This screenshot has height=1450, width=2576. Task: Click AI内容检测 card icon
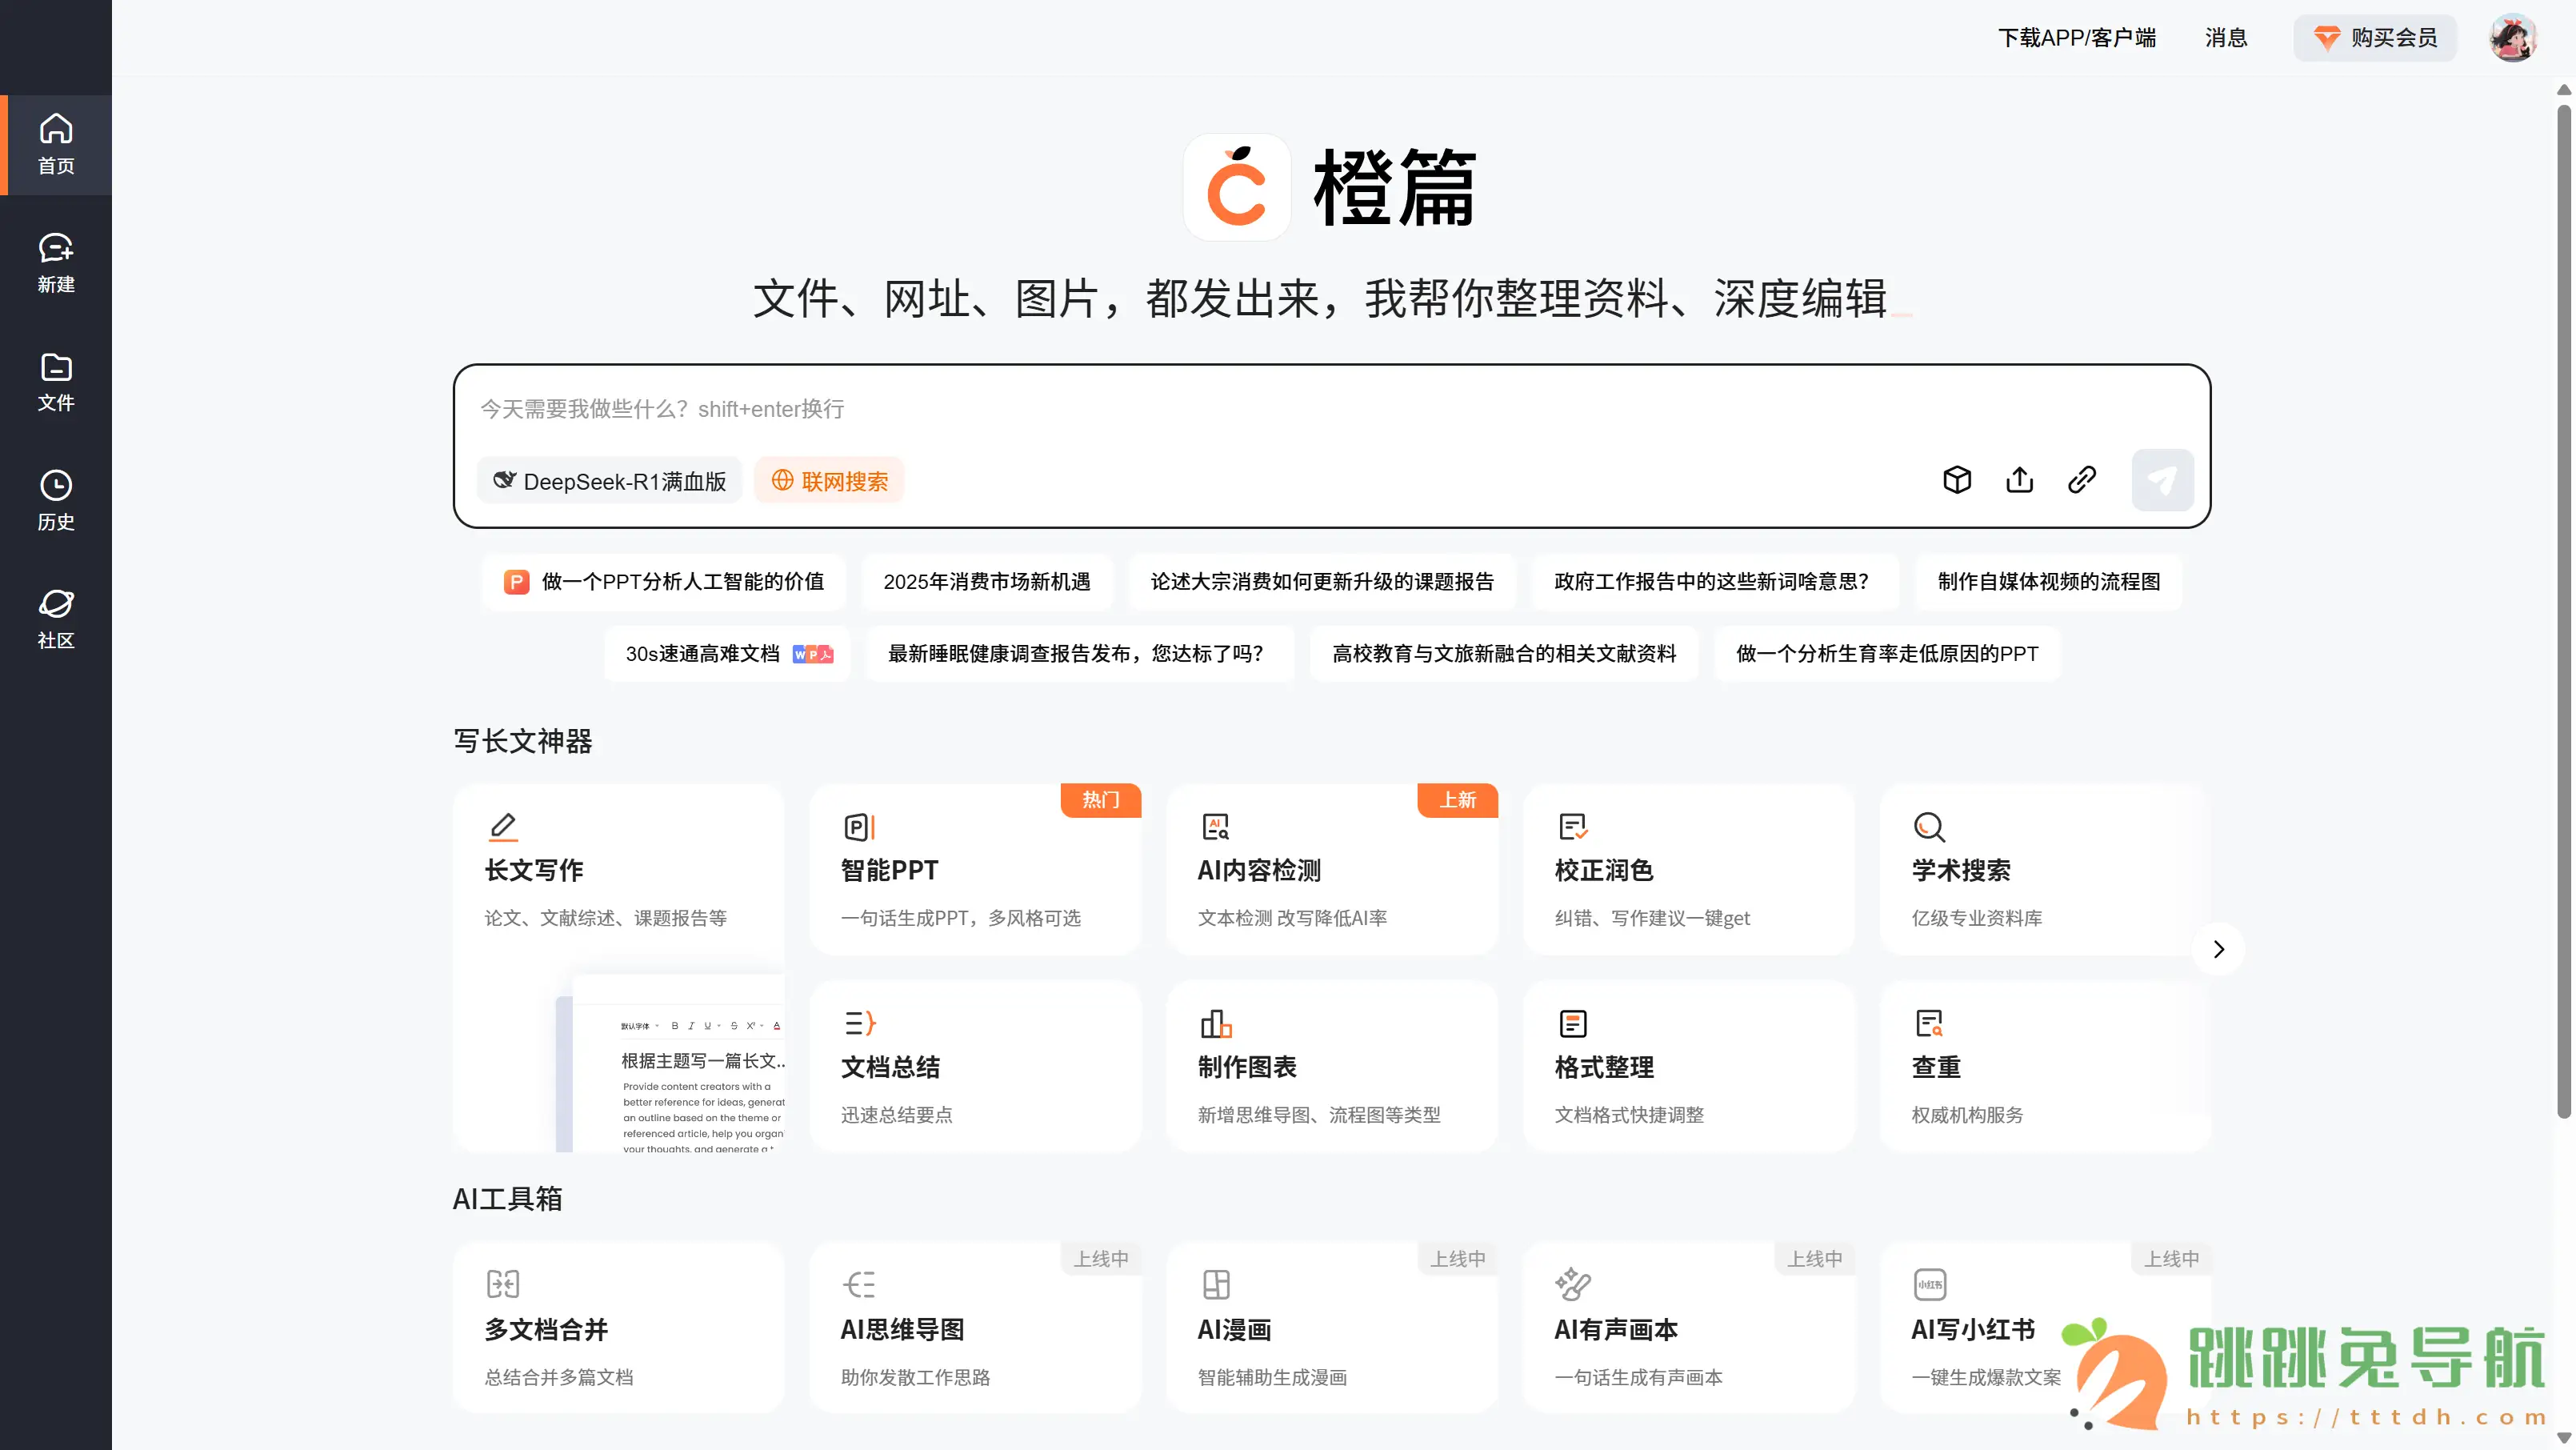click(1216, 826)
